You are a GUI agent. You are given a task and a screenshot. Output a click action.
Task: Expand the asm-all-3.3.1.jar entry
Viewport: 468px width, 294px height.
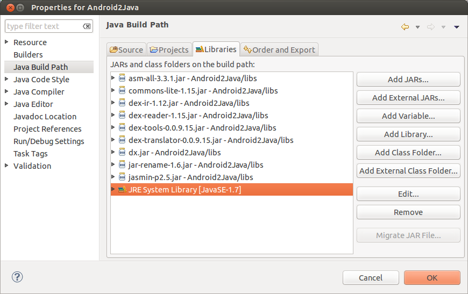click(113, 78)
